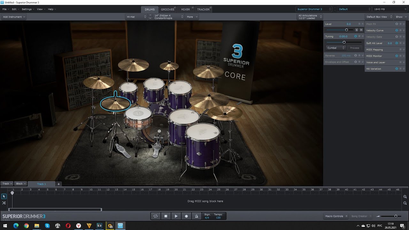The width and height of the screenshot is (409, 230).
Task: Open the Hi-Hat instrument selector dropdown
Action: point(136,17)
